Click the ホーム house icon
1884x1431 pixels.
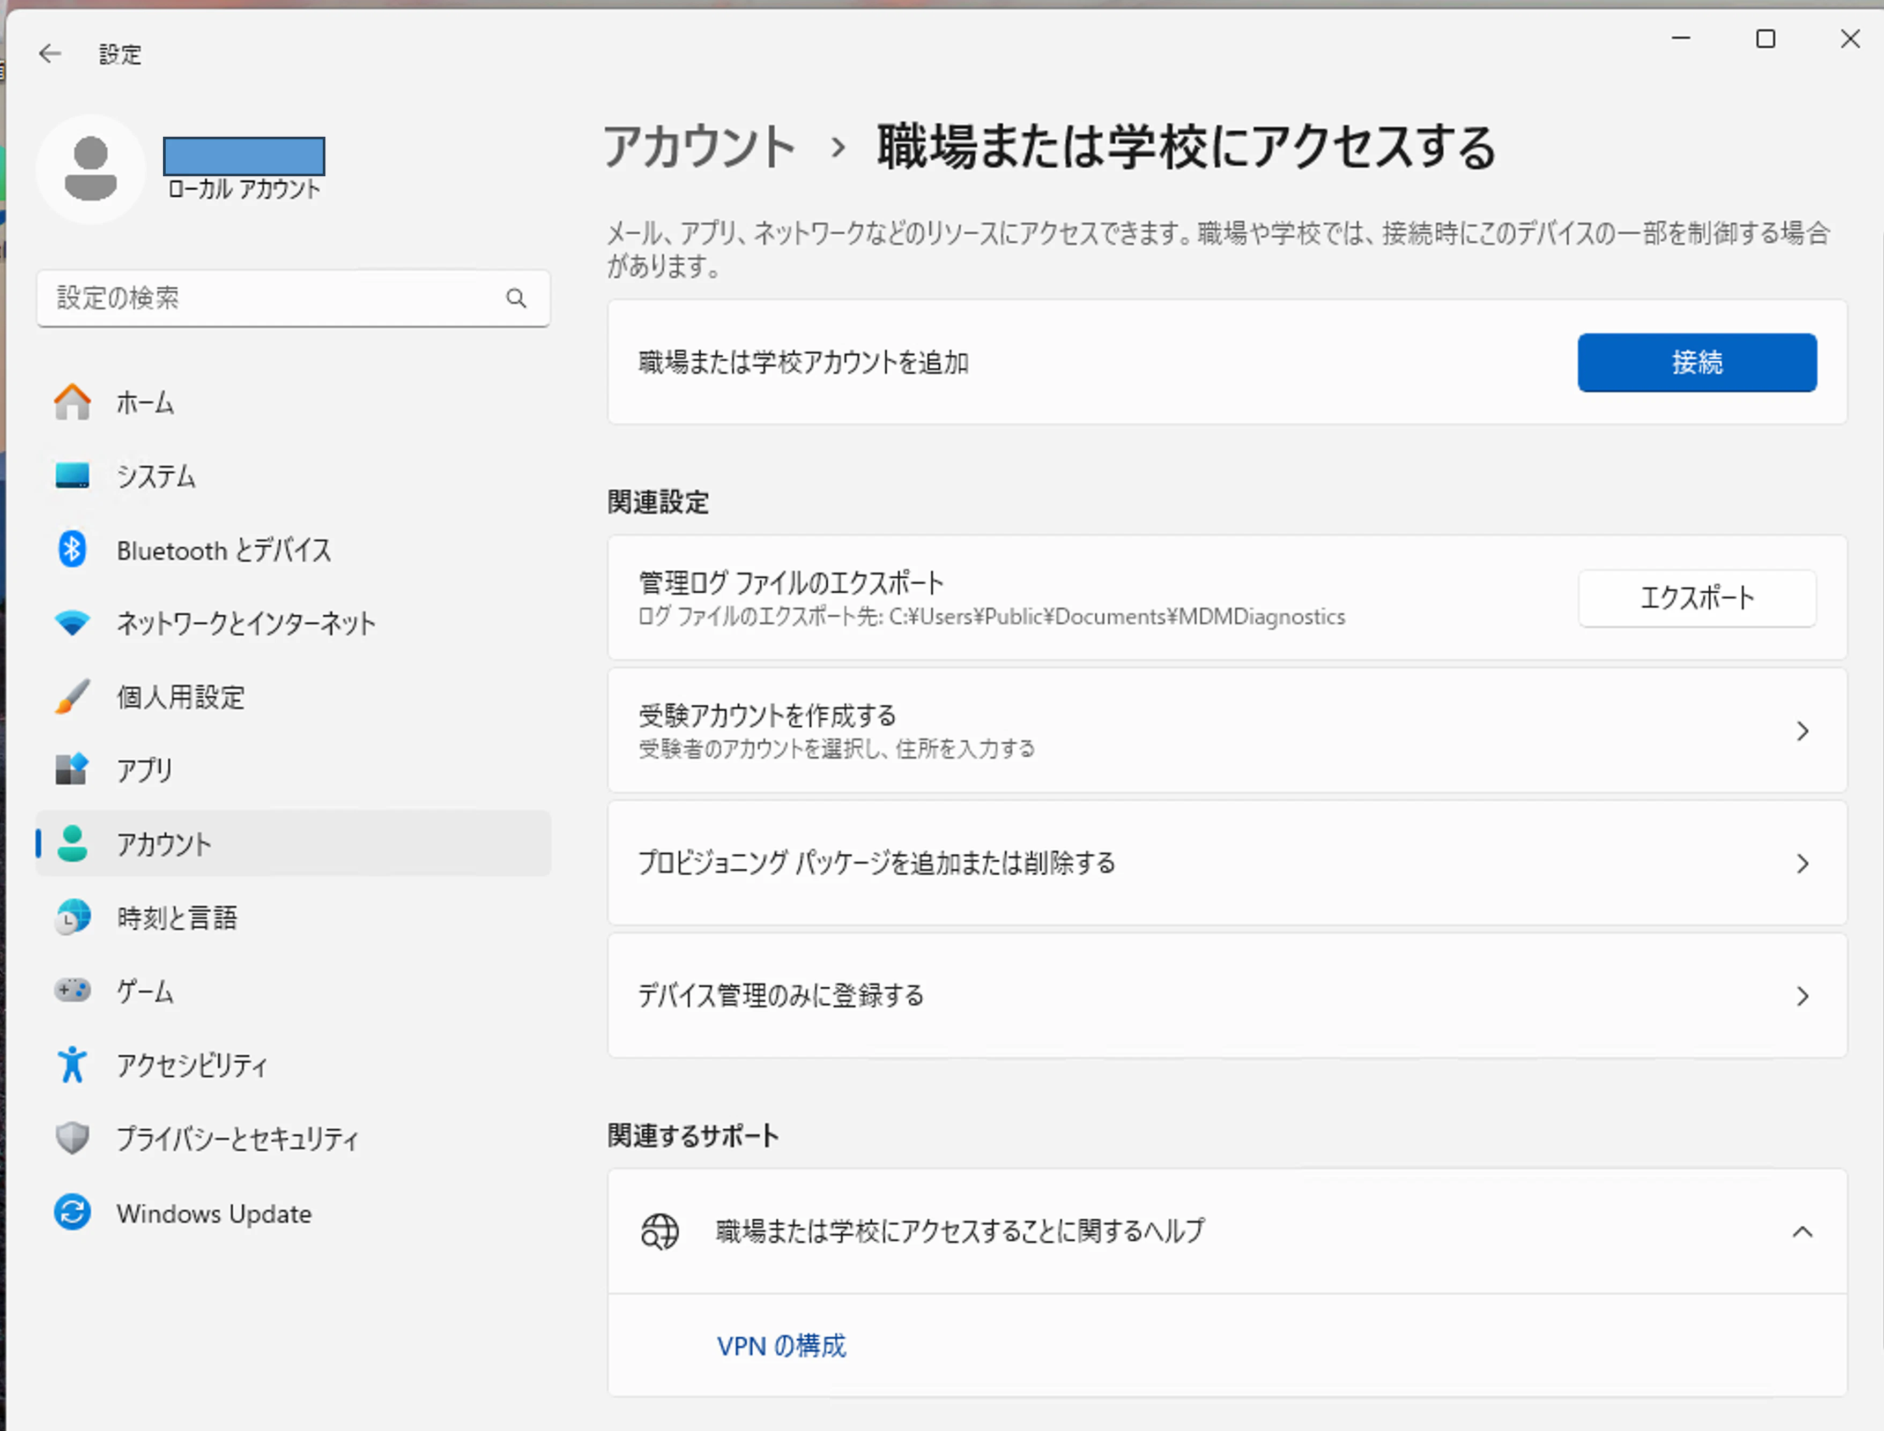(72, 402)
